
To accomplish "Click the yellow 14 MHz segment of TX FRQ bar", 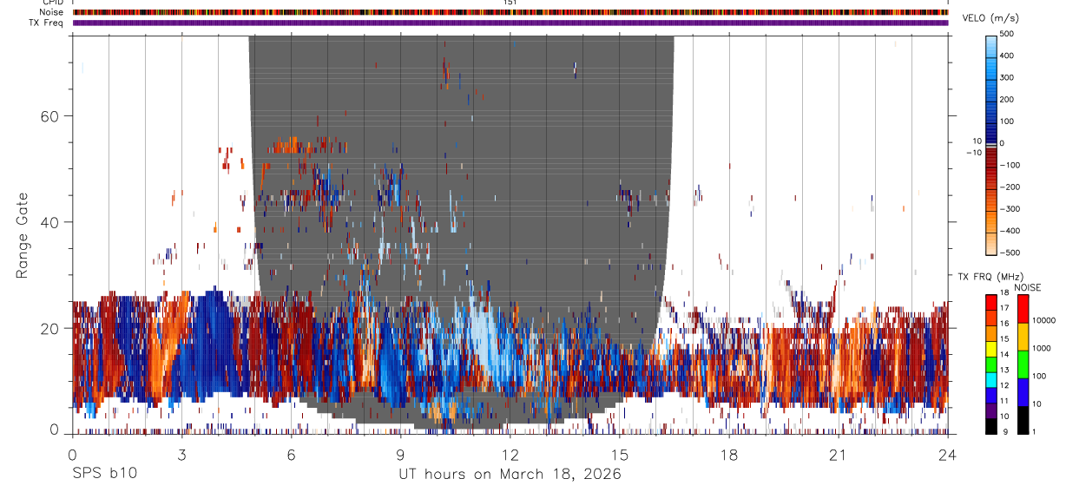I will click(x=992, y=349).
